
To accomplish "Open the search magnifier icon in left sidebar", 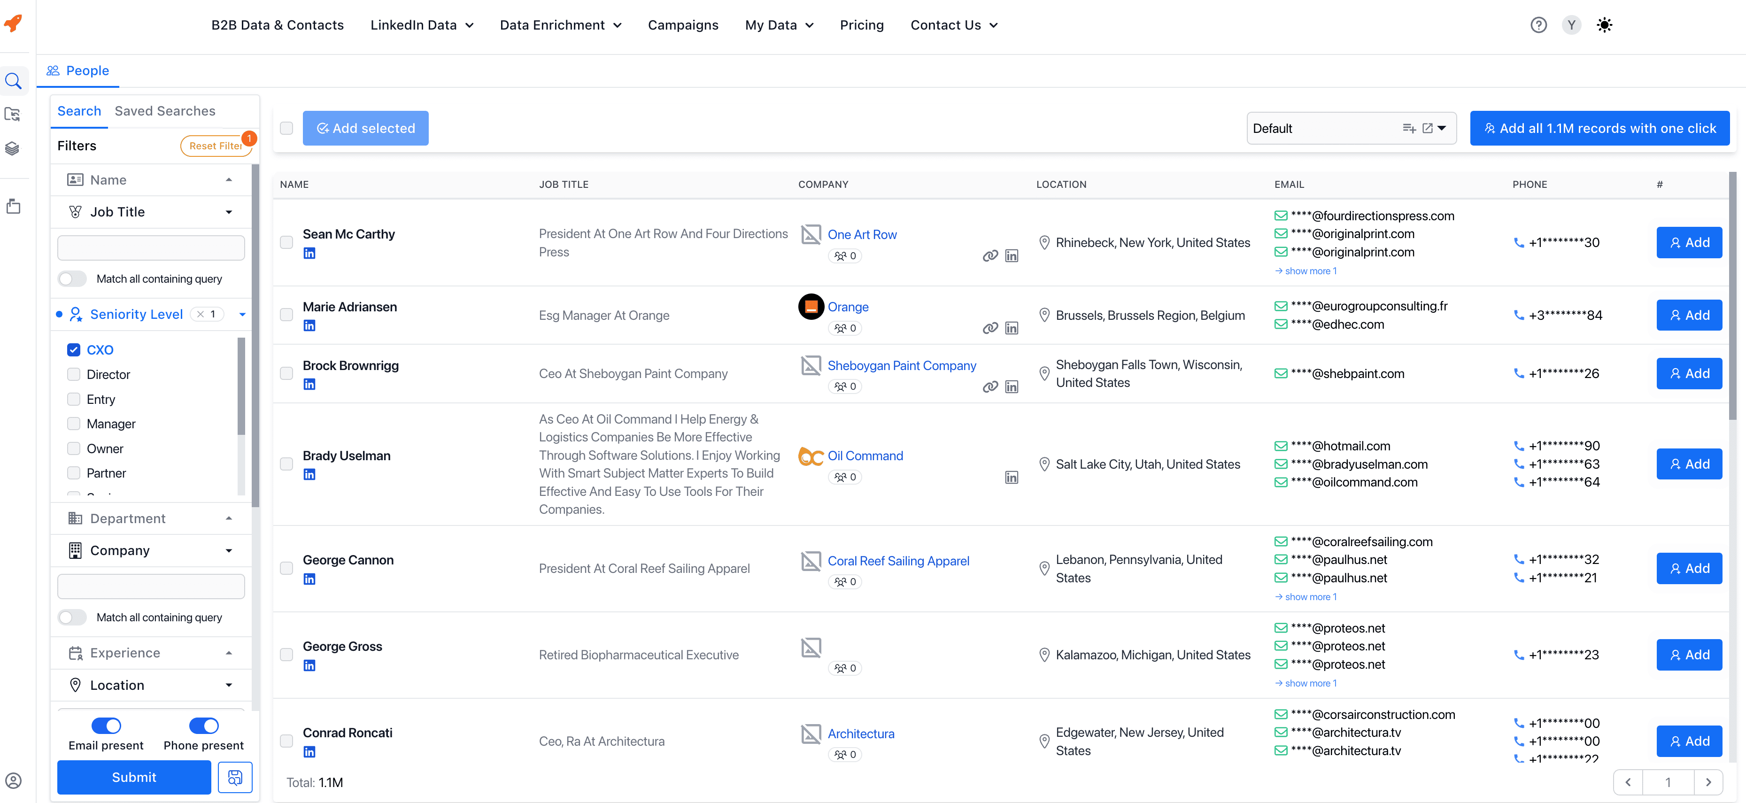I will coord(14,81).
